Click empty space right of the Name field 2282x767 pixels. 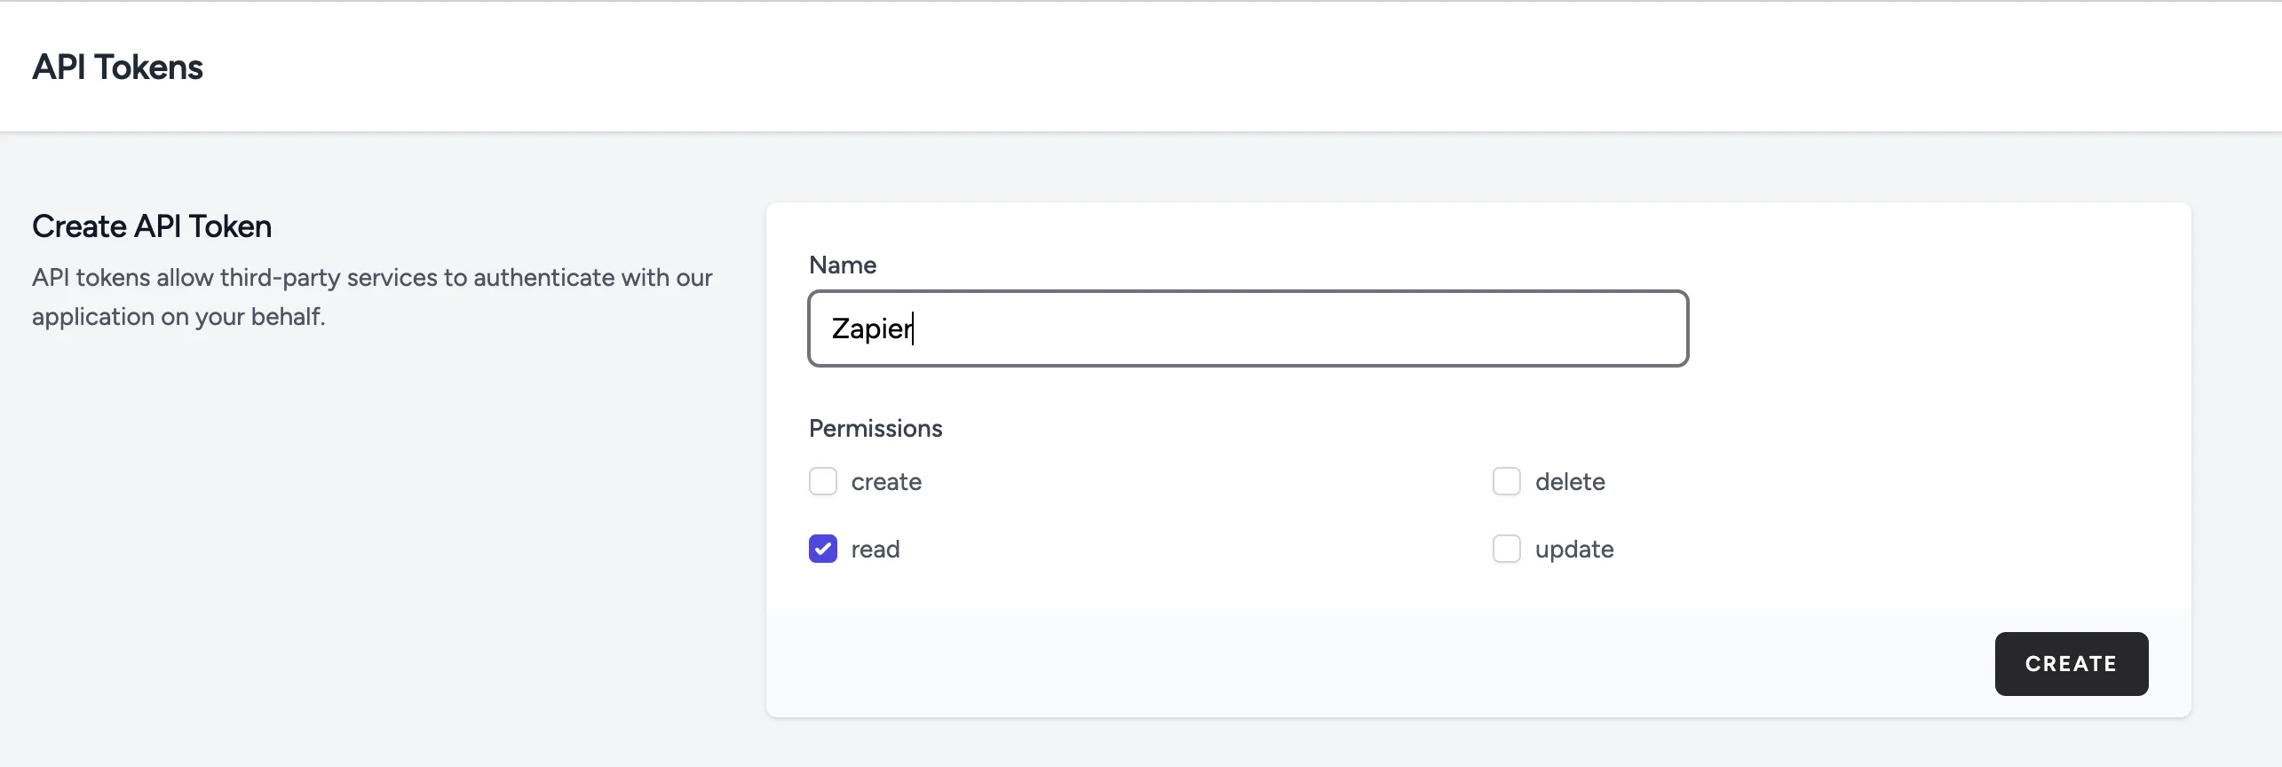(x=1936, y=328)
